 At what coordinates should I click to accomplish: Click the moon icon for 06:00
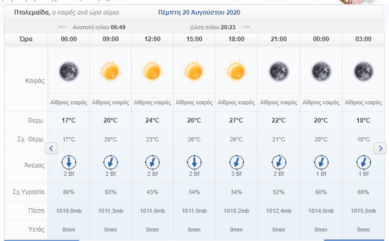[68, 70]
